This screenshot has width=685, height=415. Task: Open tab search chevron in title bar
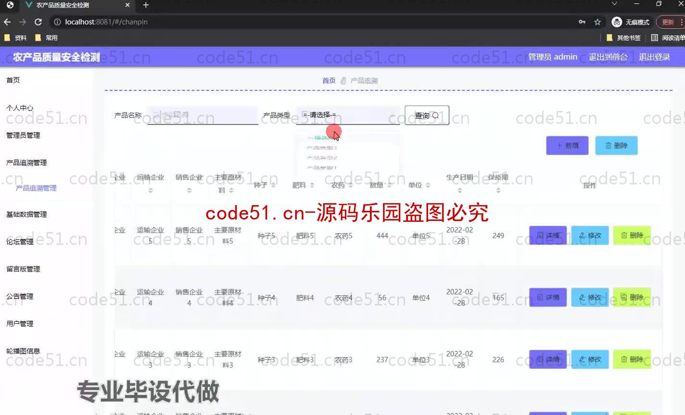[614, 4]
